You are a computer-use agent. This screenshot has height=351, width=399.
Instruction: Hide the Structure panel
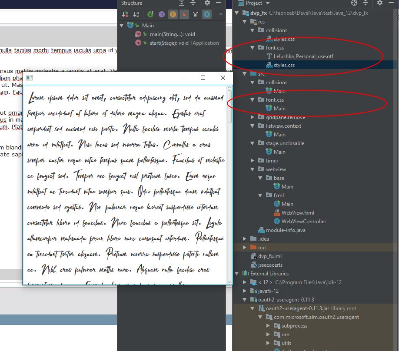(219, 3)
